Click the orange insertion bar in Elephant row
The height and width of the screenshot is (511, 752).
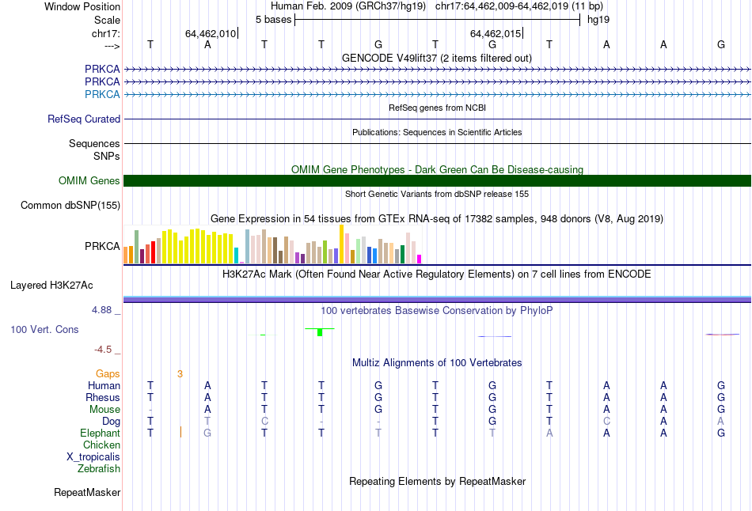180,432
